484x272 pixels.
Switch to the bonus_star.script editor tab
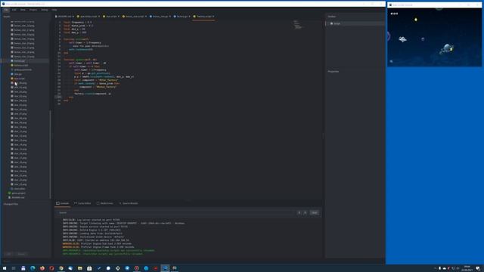pyautogui.click(x=135, y=17)
